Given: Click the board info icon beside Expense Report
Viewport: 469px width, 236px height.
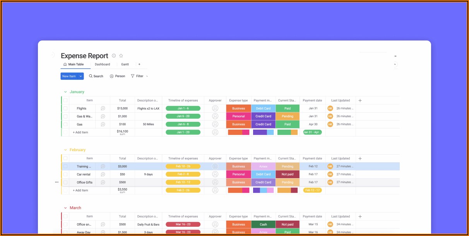Looking at the screenshot, I should click(x=114, y=56).
